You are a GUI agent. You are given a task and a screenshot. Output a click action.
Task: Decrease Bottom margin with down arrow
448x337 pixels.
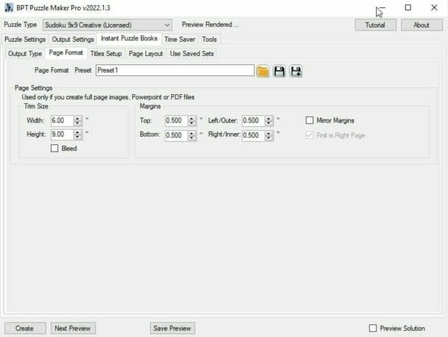tap(192, 138)
